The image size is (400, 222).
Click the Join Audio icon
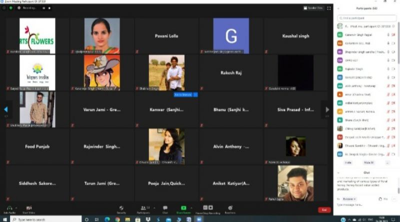tap(8, 208)
